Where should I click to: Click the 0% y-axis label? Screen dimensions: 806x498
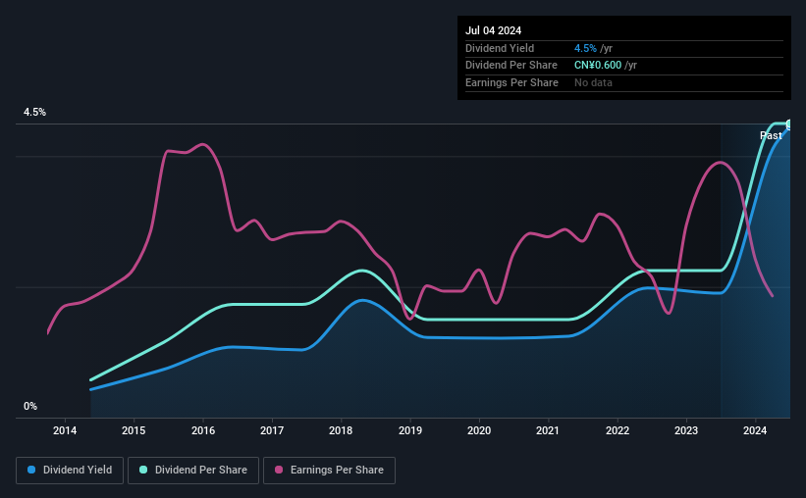30,406
